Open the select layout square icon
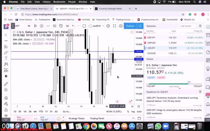Image resolution: width=210 pixels, height=131 pixels. pos(84,26)
